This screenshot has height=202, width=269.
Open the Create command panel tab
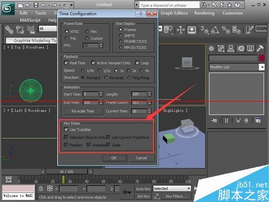point(211,48)
